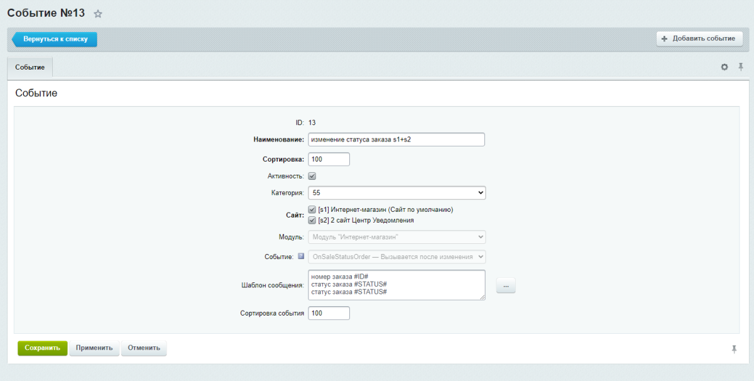
Task: Click into the Шаблон сообщения textarea
Action: (x=396, y=285)
